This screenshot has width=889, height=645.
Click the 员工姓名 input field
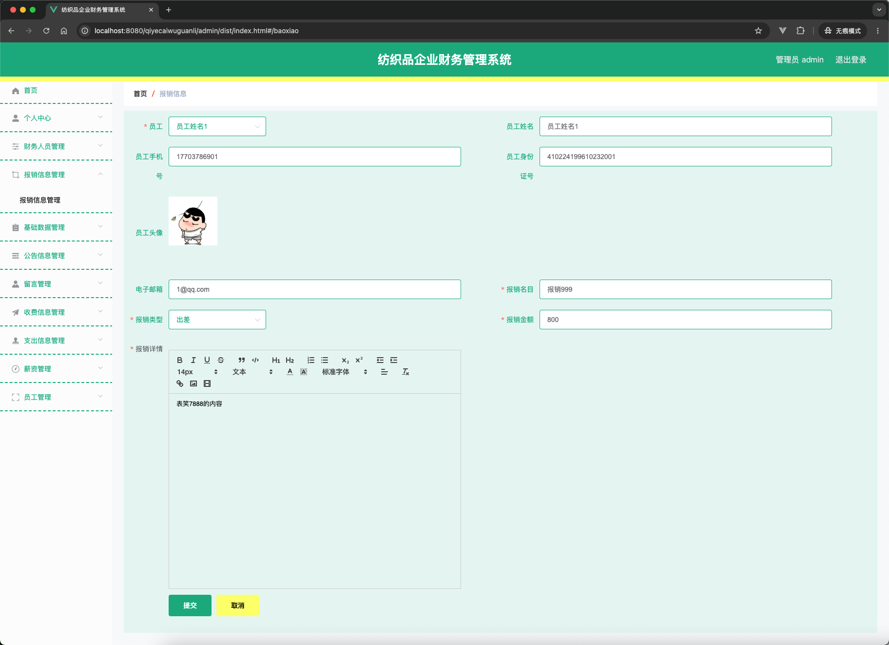coord(685,126)
